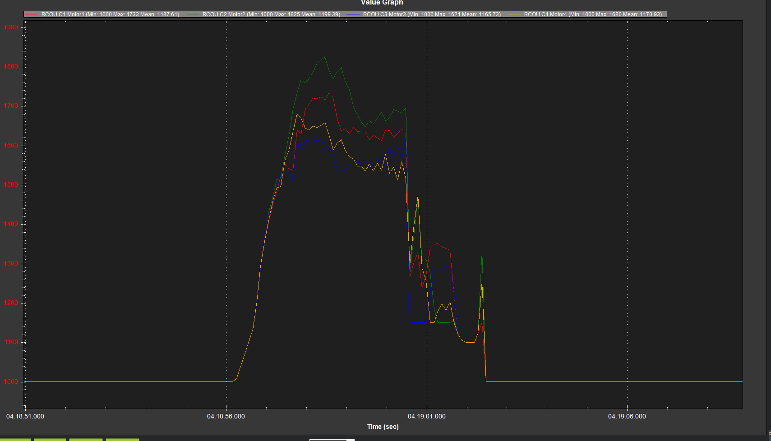The width and height of the screenshot is (771, 441).
Task: Click the 04:19:06.000 time label
Action: pyautogui.click(x=627, y=416)
